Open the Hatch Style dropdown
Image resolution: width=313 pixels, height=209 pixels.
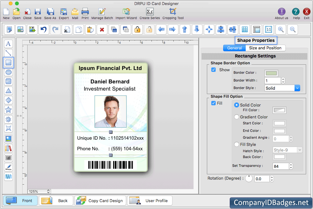287,150
